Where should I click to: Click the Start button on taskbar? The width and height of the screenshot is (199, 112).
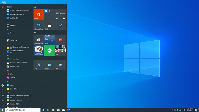2,110
